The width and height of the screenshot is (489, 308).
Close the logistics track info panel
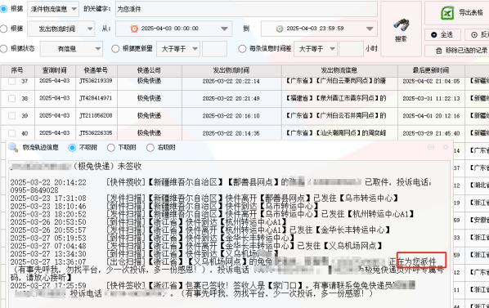click(x=446, y=147)
